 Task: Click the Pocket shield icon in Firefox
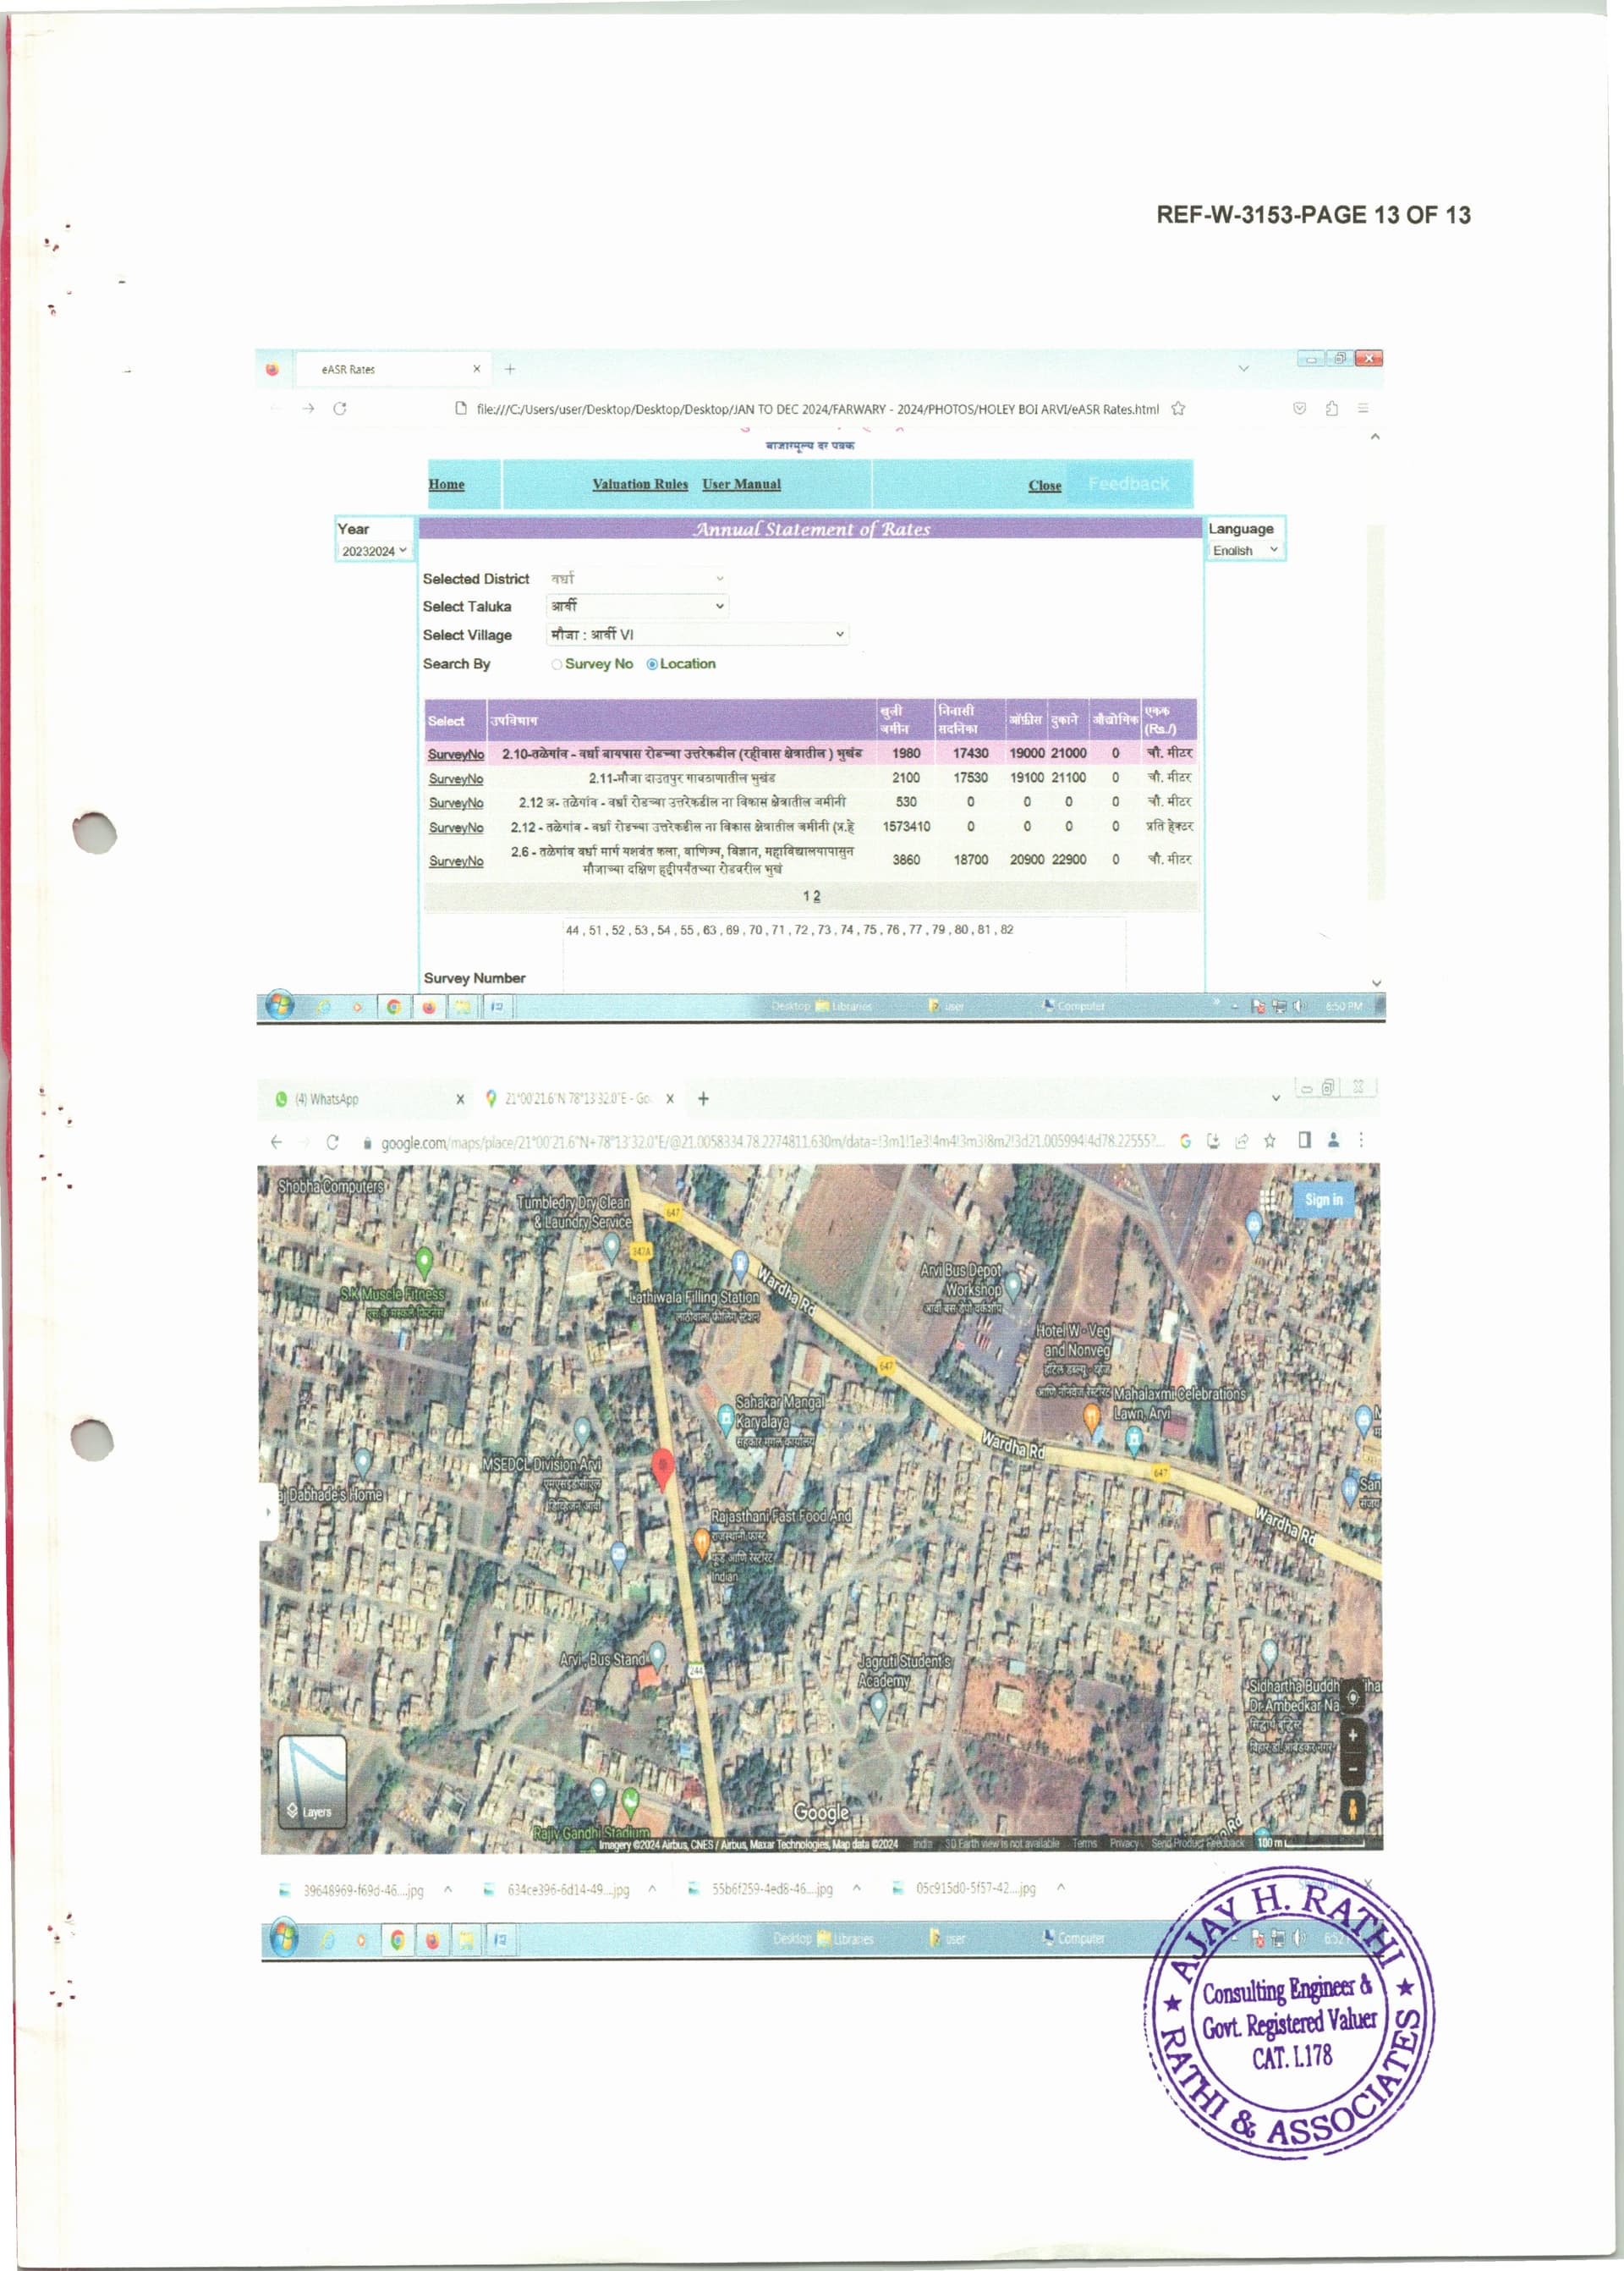coord(1299,408)
